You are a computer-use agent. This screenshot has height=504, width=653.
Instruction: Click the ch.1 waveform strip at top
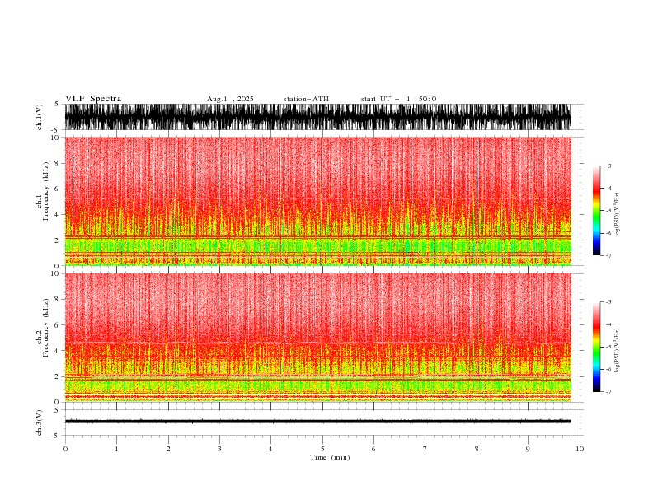point(318,117)
